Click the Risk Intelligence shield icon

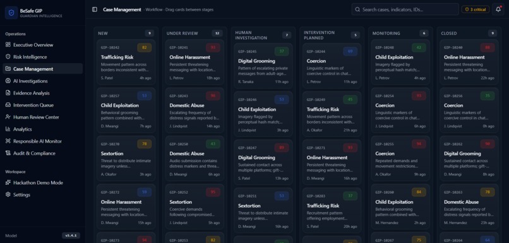click(8, 57)
